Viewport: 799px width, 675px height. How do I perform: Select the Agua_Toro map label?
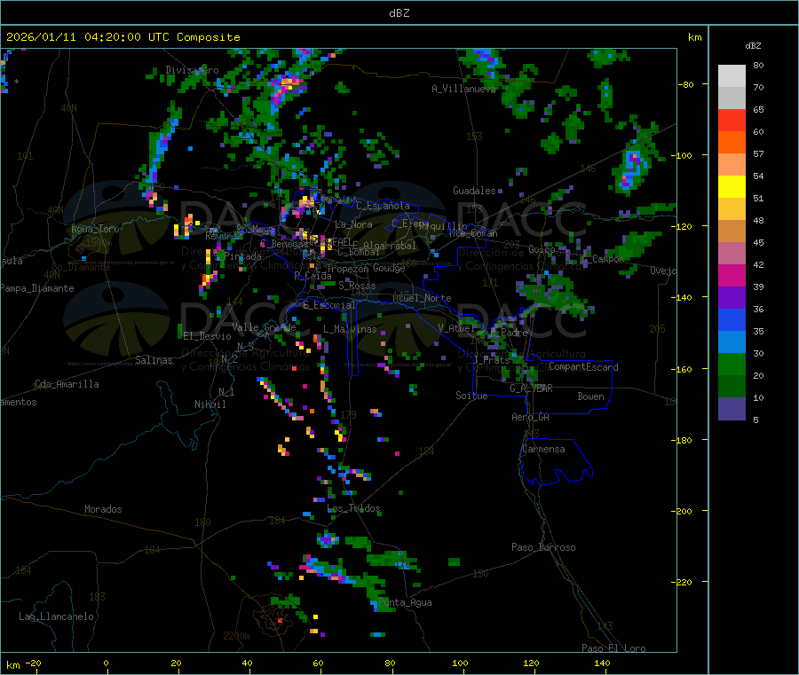(95, 229)
